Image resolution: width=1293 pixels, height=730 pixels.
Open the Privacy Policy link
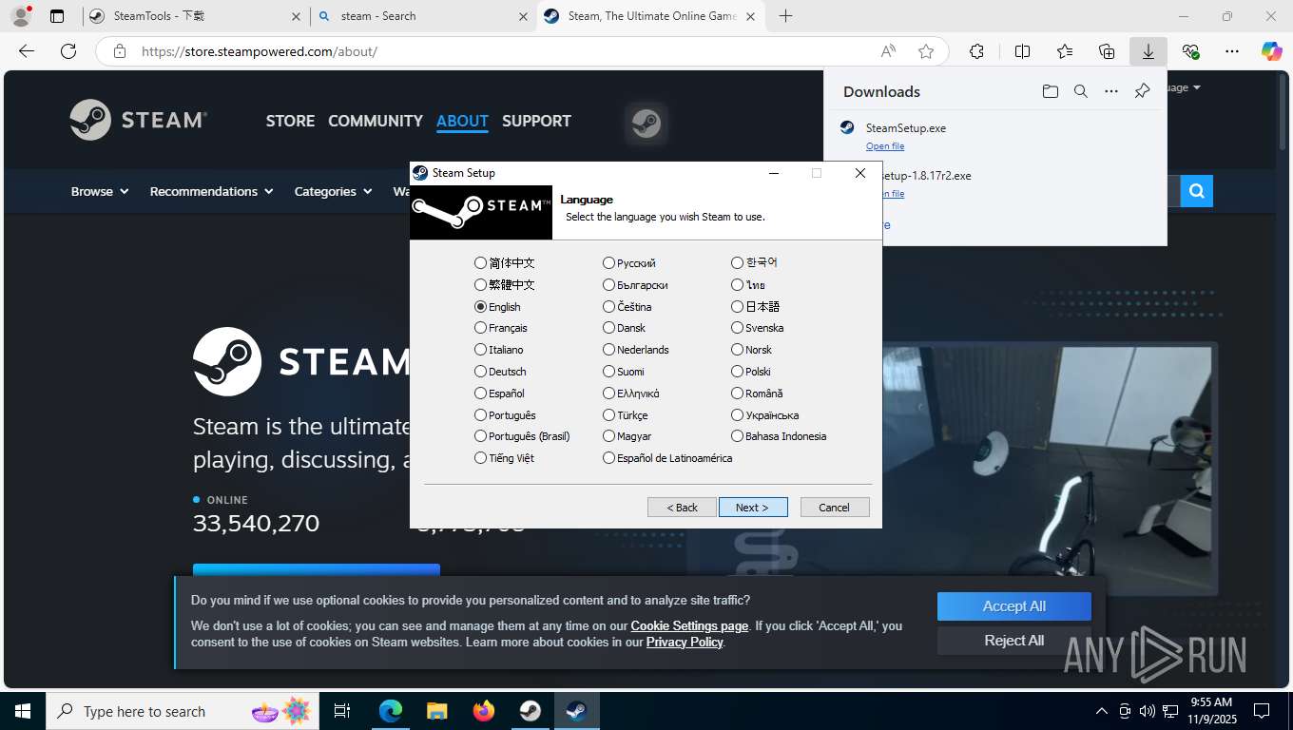[x=685, y=642]
